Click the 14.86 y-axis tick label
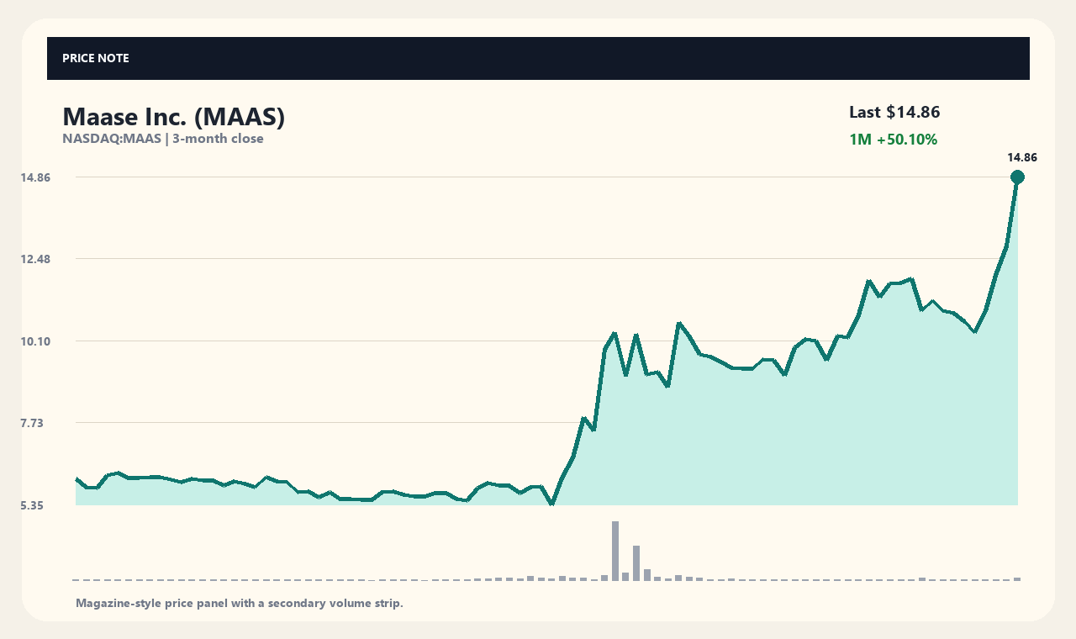This screenshot has width=1076, height=639. click(x=35, y=177)
